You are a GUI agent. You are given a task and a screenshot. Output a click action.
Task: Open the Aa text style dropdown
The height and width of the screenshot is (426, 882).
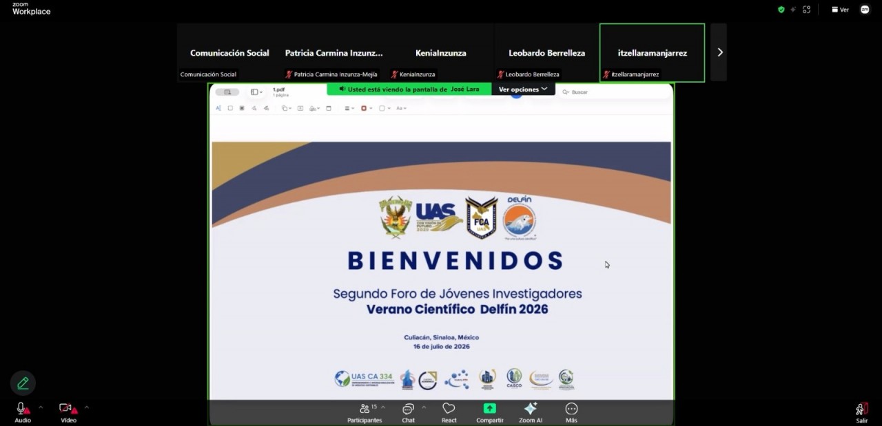(401, 108)
